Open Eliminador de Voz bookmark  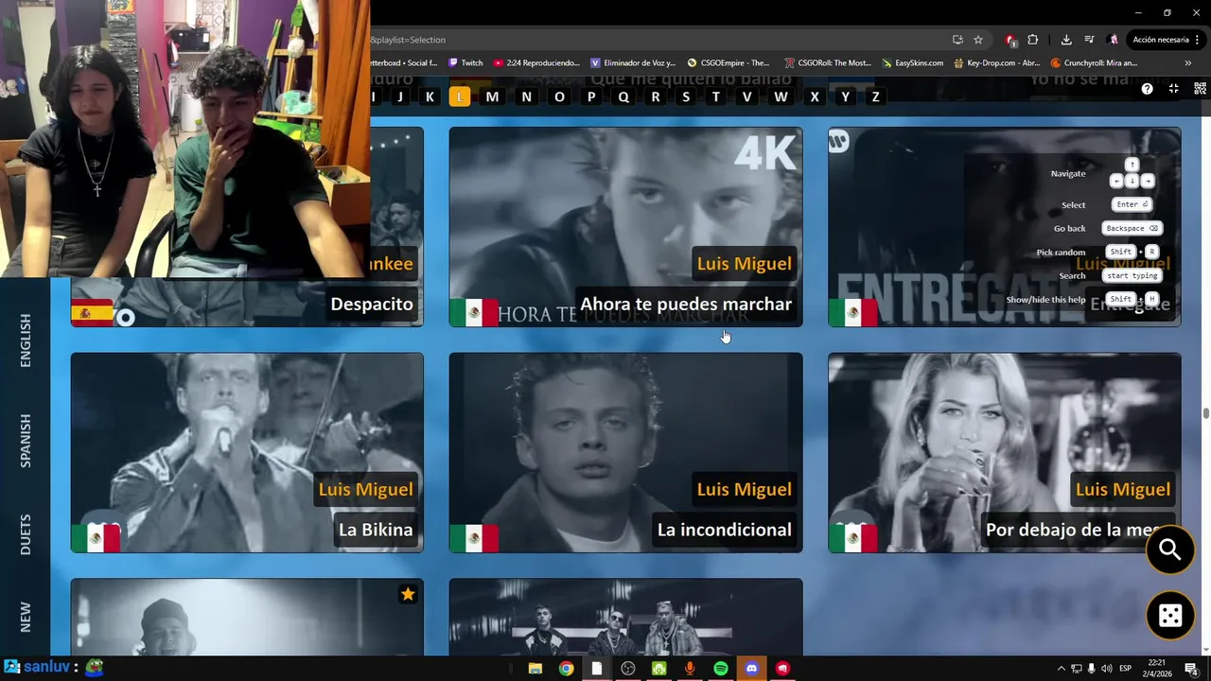click(633, 63)
